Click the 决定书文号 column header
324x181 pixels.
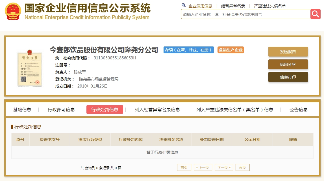(50, 140)
